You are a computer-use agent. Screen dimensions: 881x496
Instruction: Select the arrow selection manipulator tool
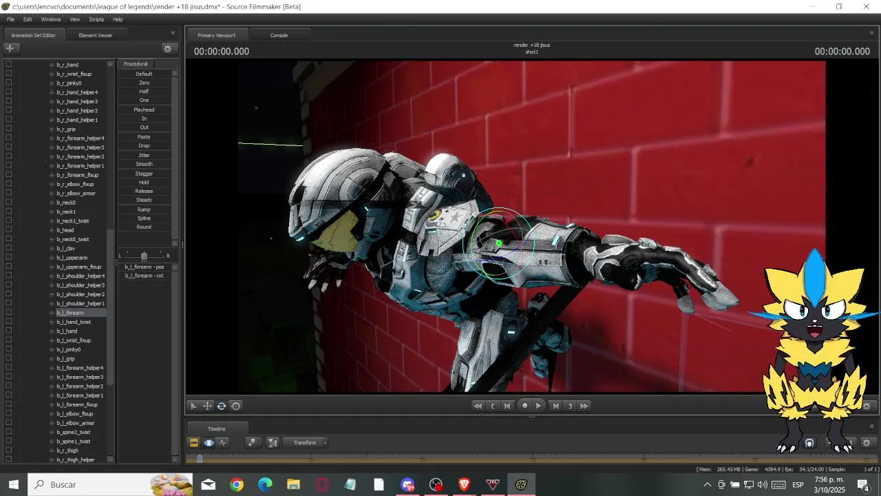(x=193, y=406)
